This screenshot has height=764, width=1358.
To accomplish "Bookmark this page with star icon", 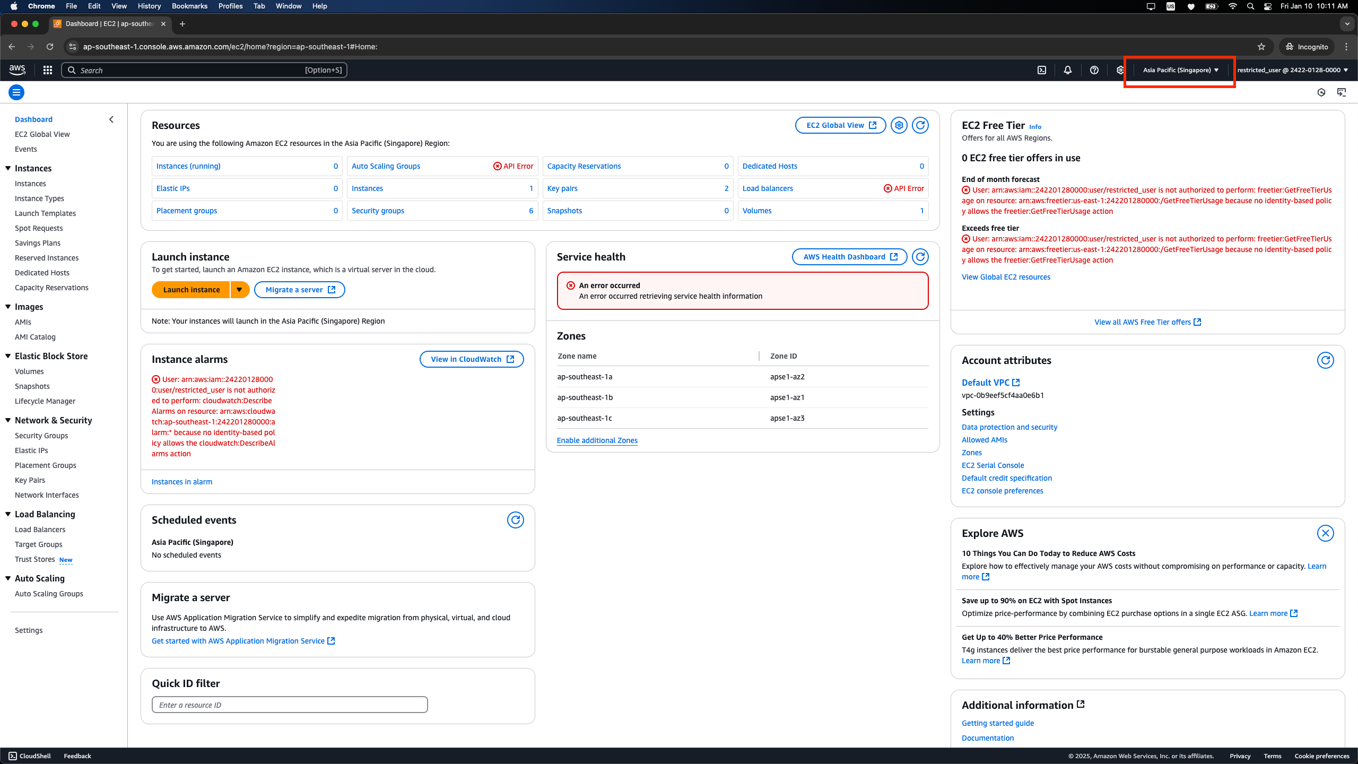I will (1261, 47).
